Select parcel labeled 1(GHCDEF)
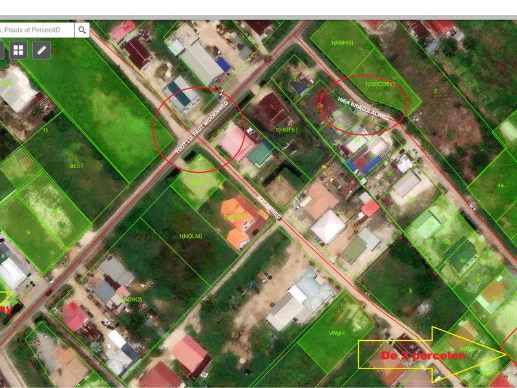This screenshot has width=517, height=388. tap(379, 84)
